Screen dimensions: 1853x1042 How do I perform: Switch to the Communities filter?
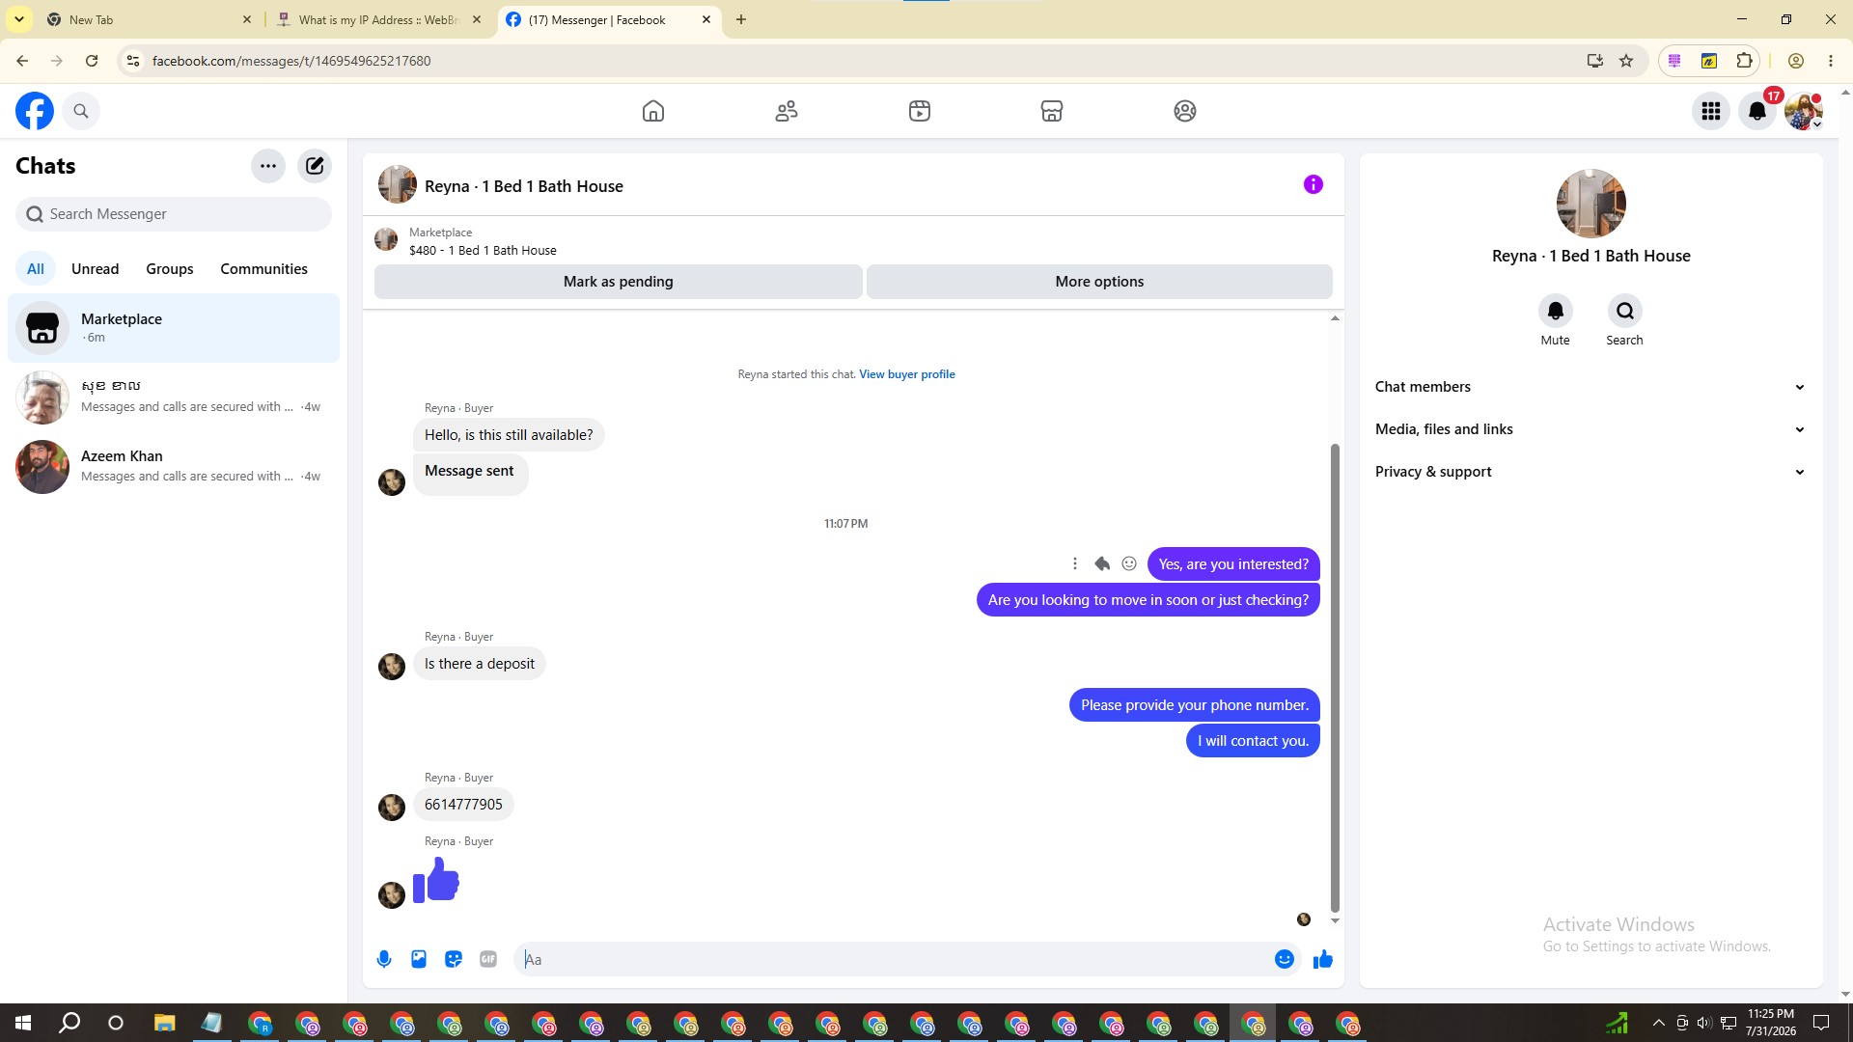263,269
